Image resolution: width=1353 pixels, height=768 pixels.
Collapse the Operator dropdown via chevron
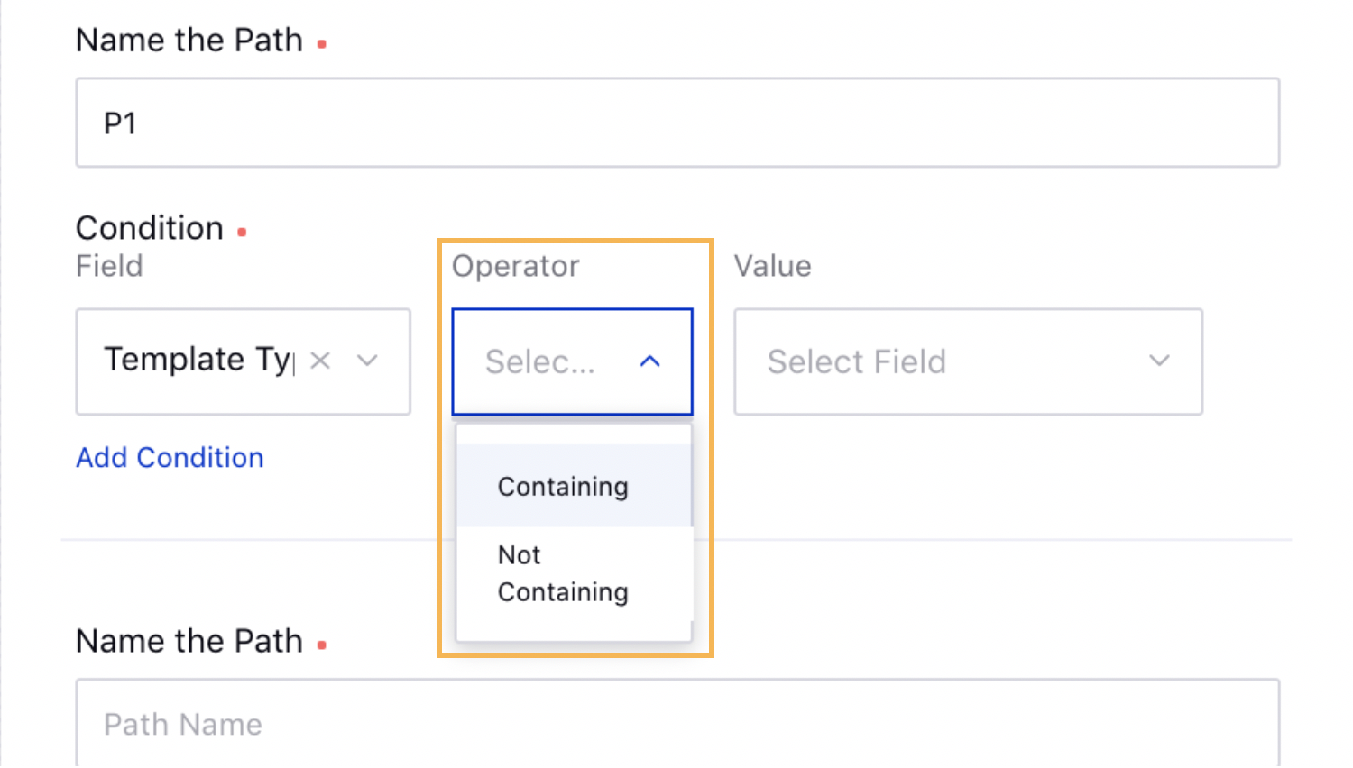650,361
